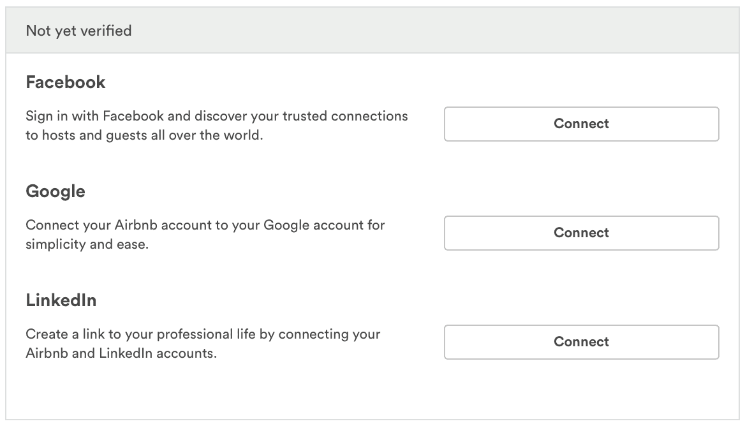Image resolution: width=745 pixels, height=426 pixels.
Task: Click the 'Create a link to your professional life' text
Action: point(203,343)
